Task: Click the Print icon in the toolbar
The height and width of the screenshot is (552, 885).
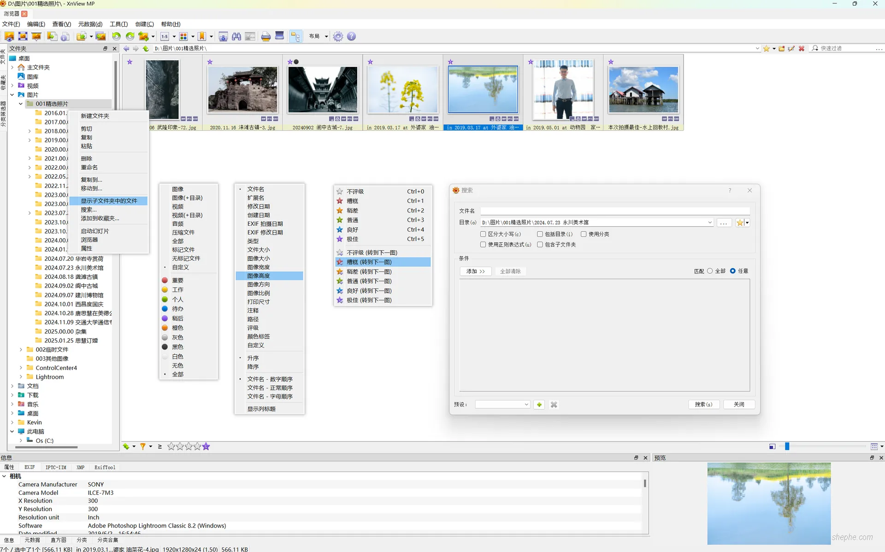Action: coord(265,36)
